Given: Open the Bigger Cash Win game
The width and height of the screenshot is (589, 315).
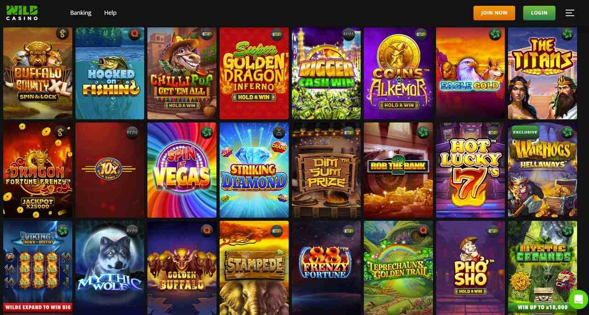Looking at the screenshot, I should [x=326, y=74].
